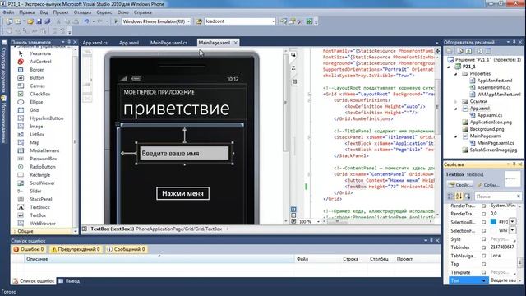Viewport: 526px width, 296px height.
Task: Start debugging with the green play icon
Action: (x=116, y=21)
